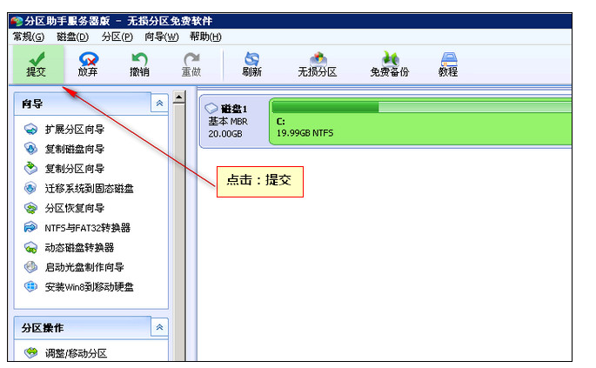Image resolution: width=596 pixels, height=368 pixels.
Task: Open the 帮助(H) menu
Action: [x=205, y=37]
